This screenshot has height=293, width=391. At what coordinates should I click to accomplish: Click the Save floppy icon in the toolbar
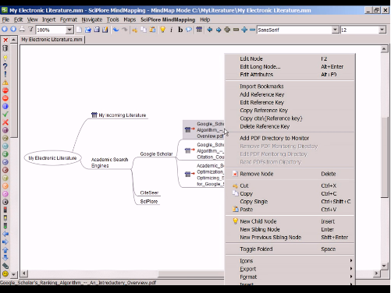click(97, 30)
